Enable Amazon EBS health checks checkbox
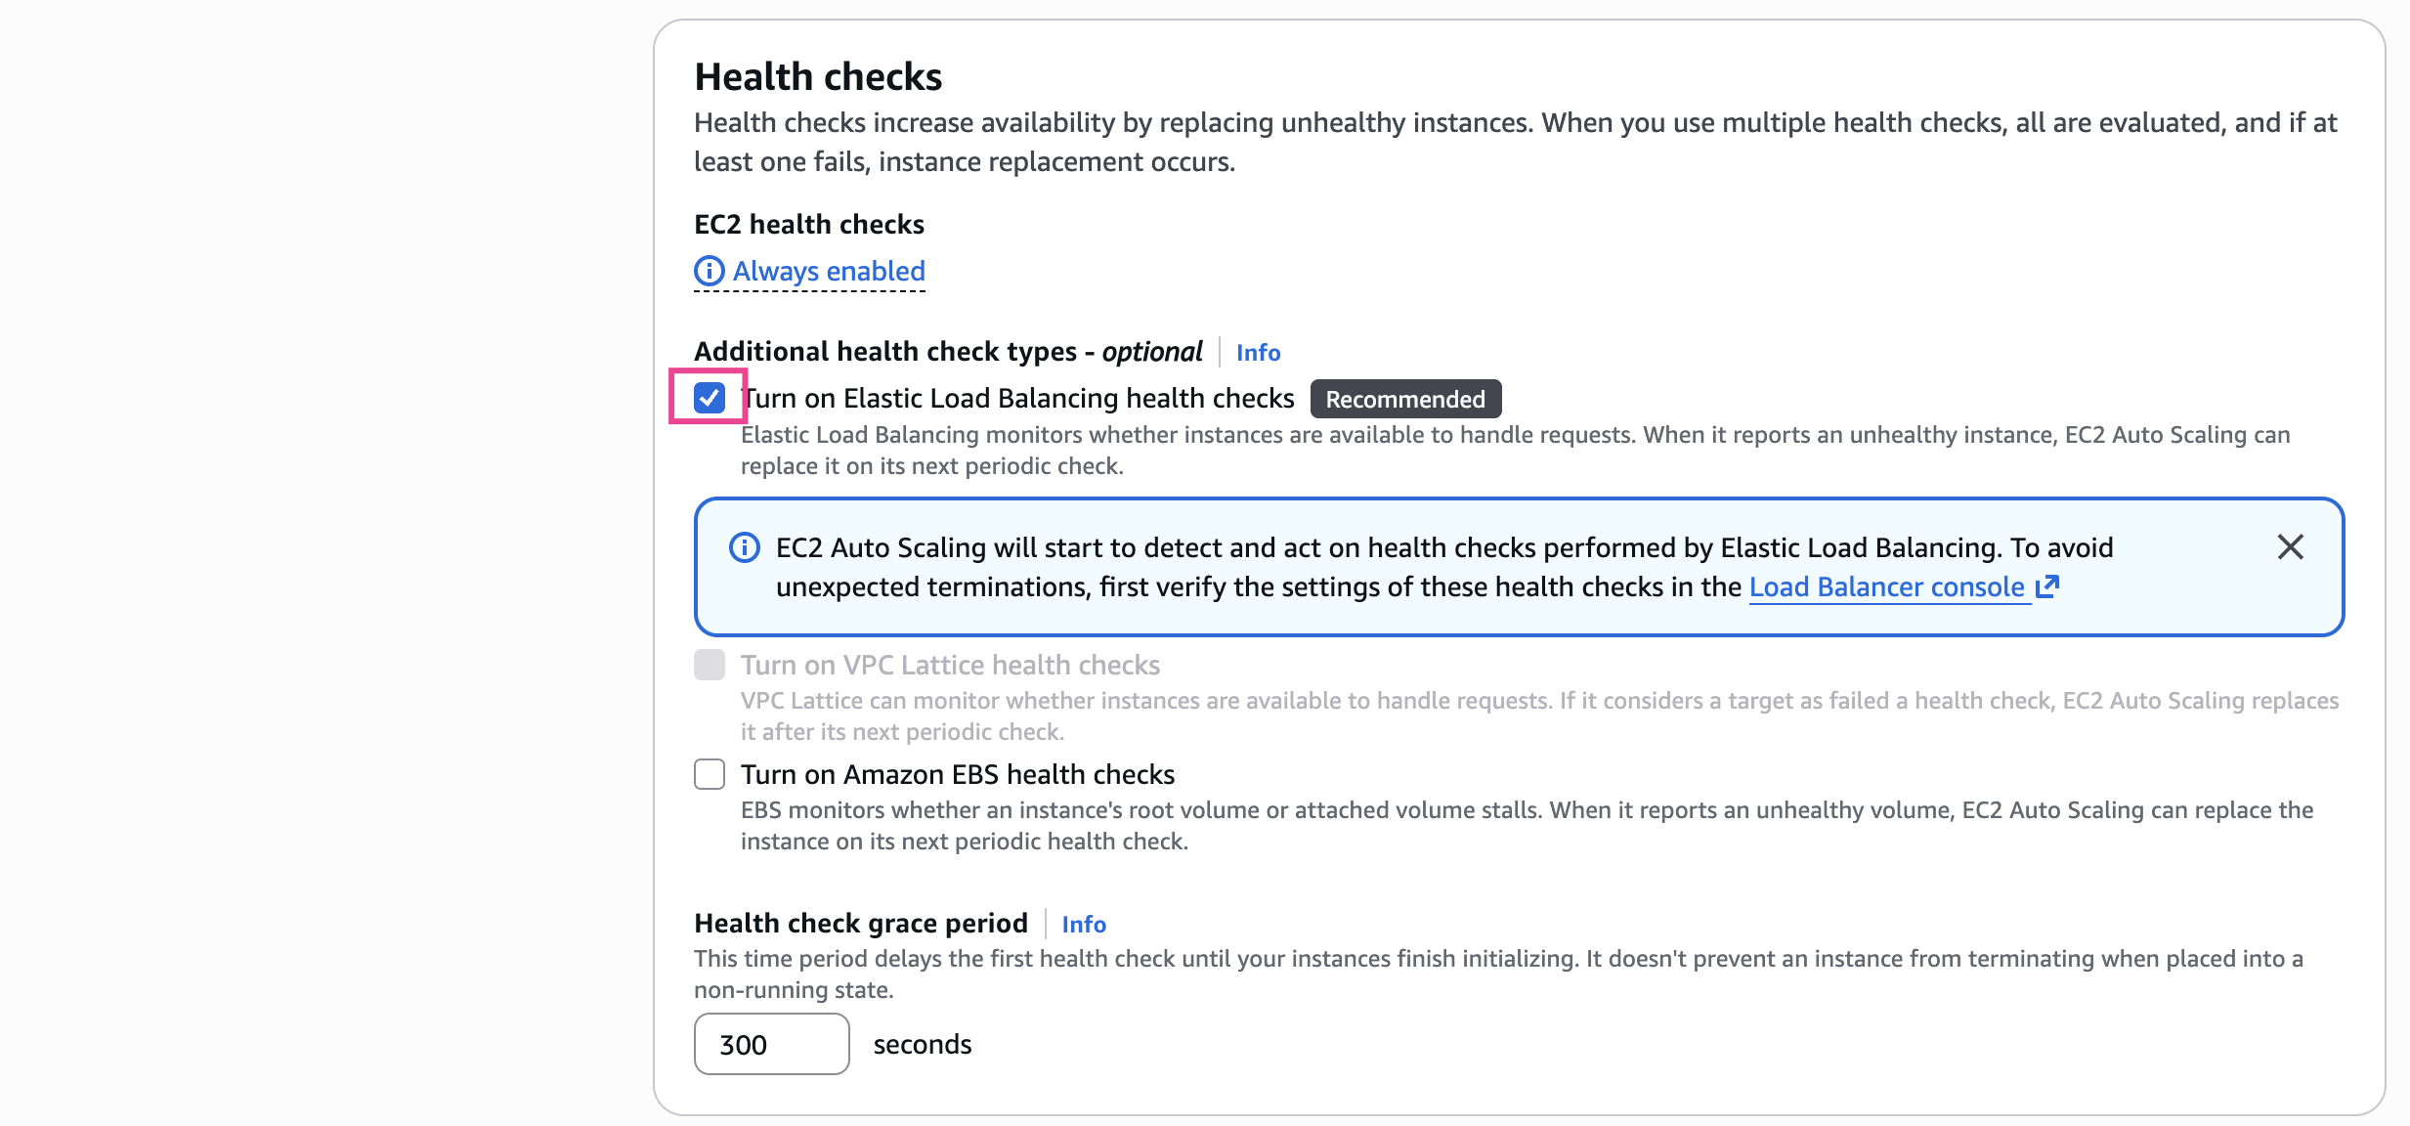Viewport: 2410px width, 1126px height. 710,774
